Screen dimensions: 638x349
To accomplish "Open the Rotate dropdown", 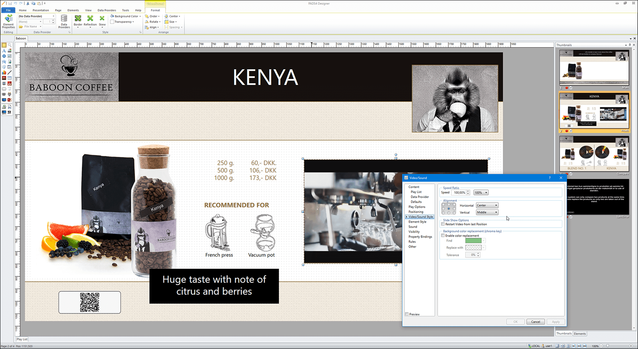I will point(153,22).
